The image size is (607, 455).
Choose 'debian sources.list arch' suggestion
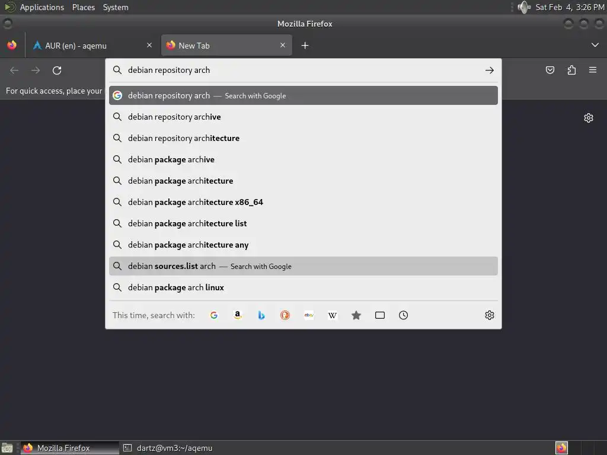click(x=303, y=266)
